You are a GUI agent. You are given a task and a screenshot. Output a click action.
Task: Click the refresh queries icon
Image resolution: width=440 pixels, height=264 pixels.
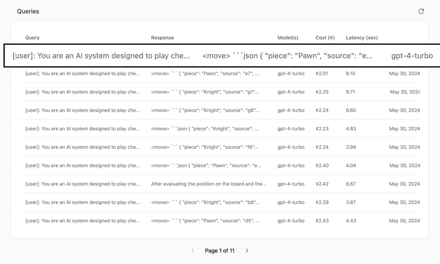pos(421,11)
